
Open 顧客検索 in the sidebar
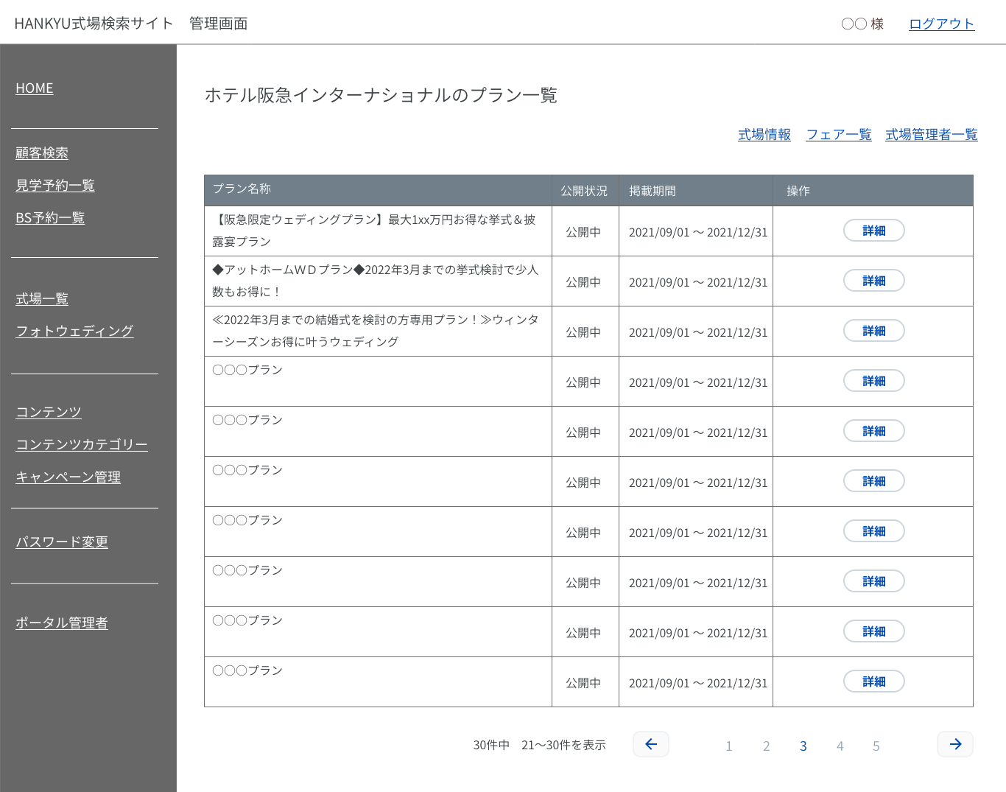pos(42,153)
